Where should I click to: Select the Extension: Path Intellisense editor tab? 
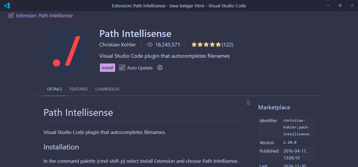point(41,15)
